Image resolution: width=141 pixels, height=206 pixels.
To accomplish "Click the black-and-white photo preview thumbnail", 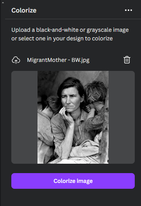I will coord(73,117).
